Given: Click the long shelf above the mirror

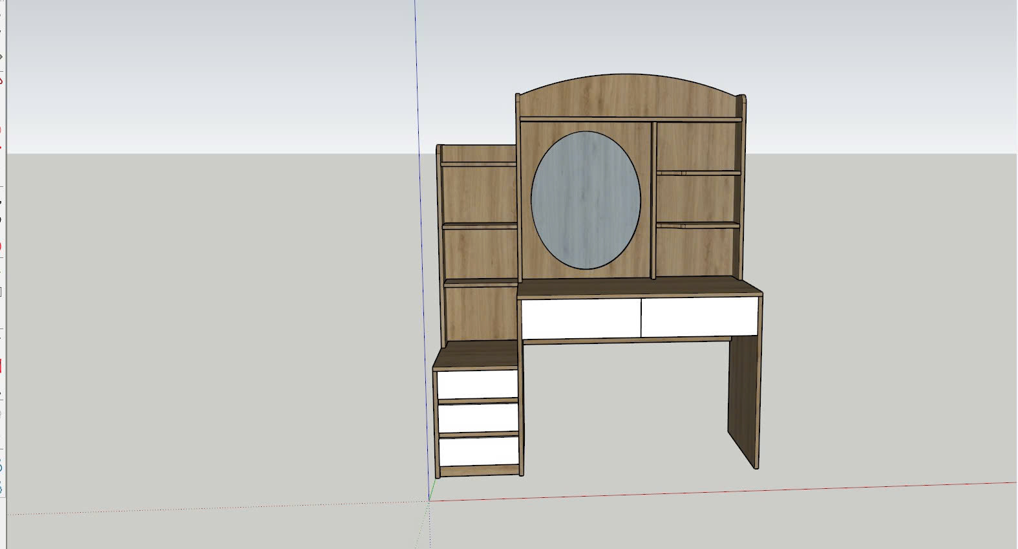Looking at the screenshot, I should [630, 119].
